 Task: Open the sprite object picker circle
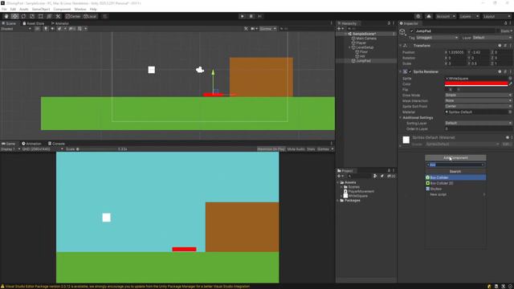pos(510,79)
